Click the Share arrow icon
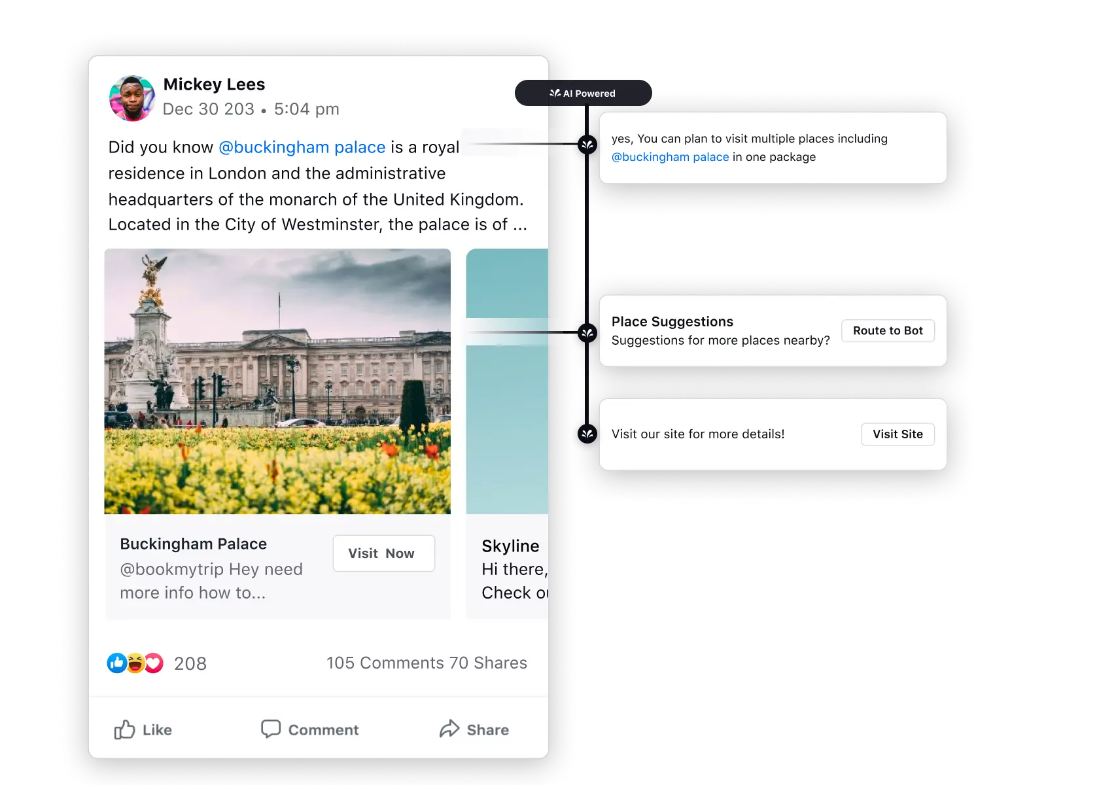 coord(450,729)
